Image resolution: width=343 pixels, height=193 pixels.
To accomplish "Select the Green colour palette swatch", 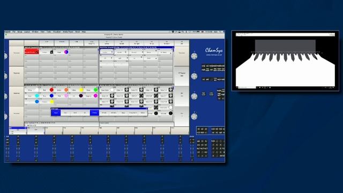I will 95,90.
